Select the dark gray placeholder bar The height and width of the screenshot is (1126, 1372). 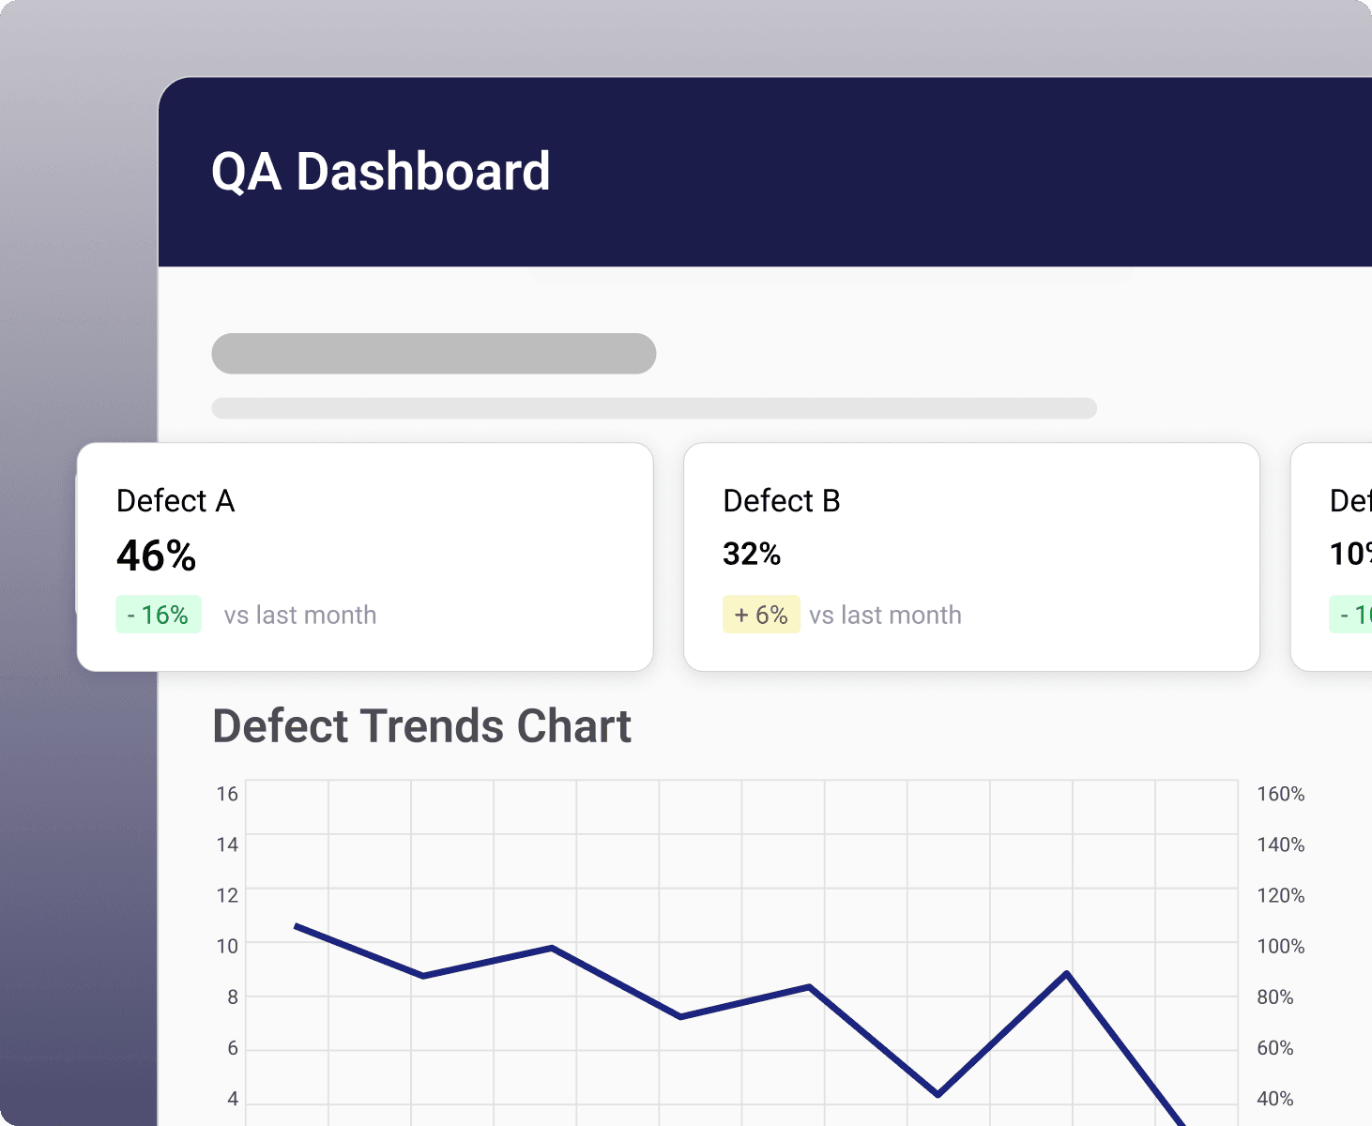coord(434,354)
